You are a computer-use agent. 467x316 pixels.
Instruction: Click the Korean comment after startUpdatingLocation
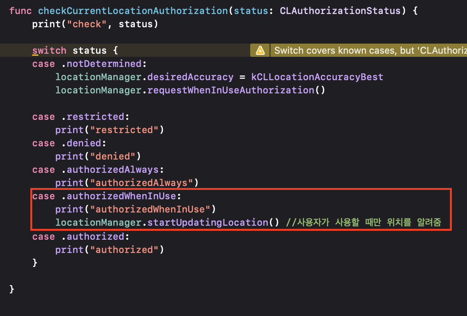tap(363, 223)
